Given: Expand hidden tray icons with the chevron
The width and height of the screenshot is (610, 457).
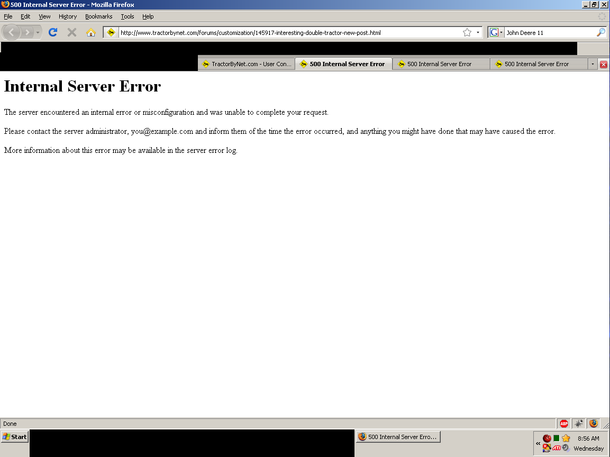Looking at the screenshot, I should click(538, 443).
